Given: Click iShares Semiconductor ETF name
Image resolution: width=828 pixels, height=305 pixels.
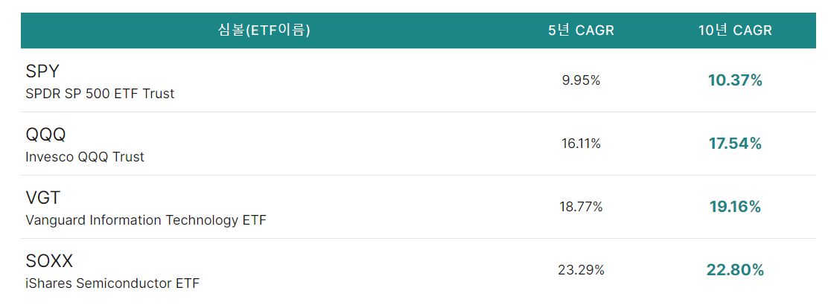Looking at the screenshot, I should [x=112, y=283].
